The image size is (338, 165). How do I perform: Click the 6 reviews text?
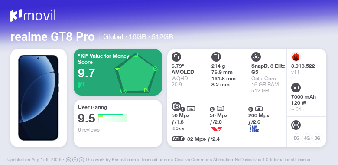[x=88, y=130]
